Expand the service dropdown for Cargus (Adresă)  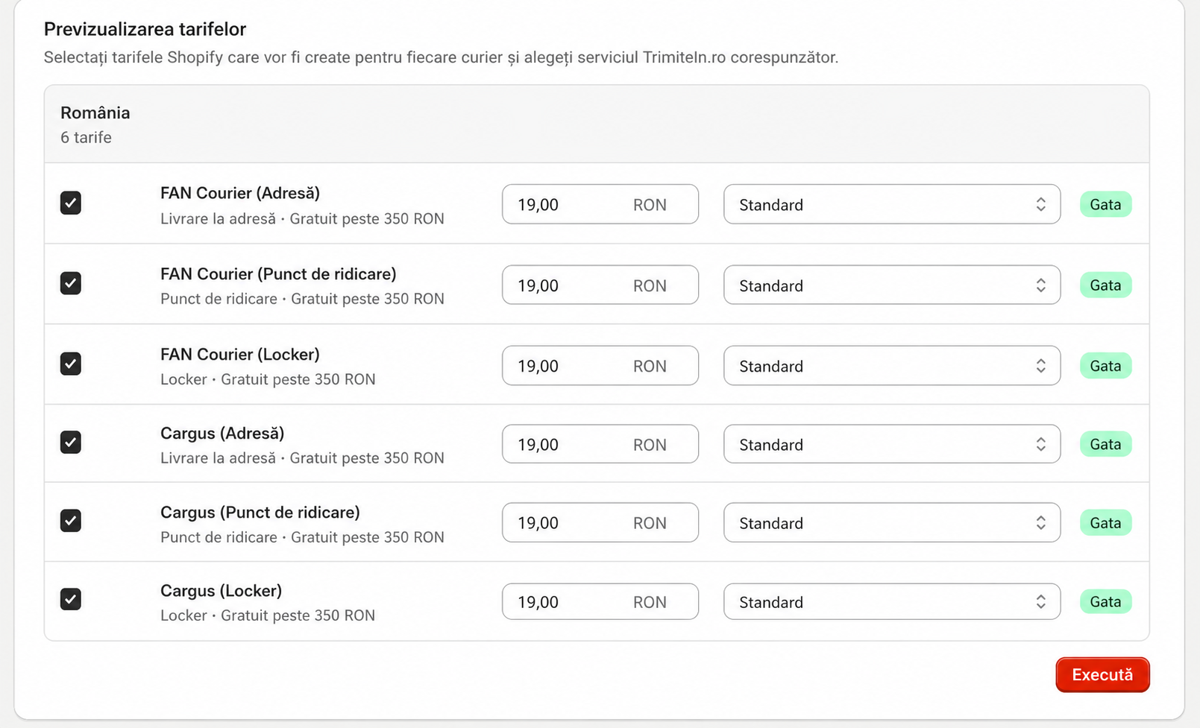pos(892,444)
